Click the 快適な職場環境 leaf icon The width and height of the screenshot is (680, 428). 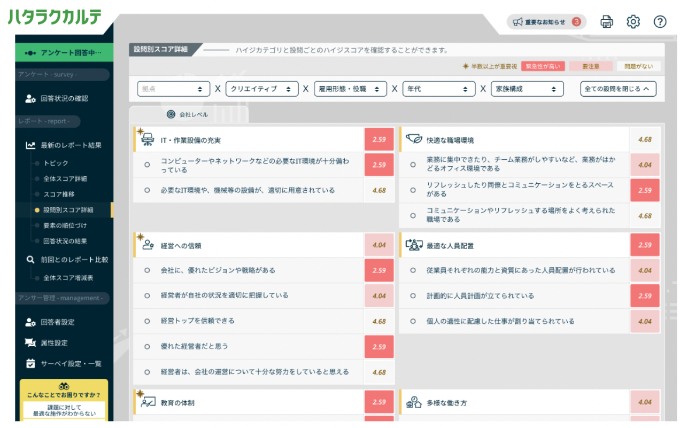(x=414, y=139)
